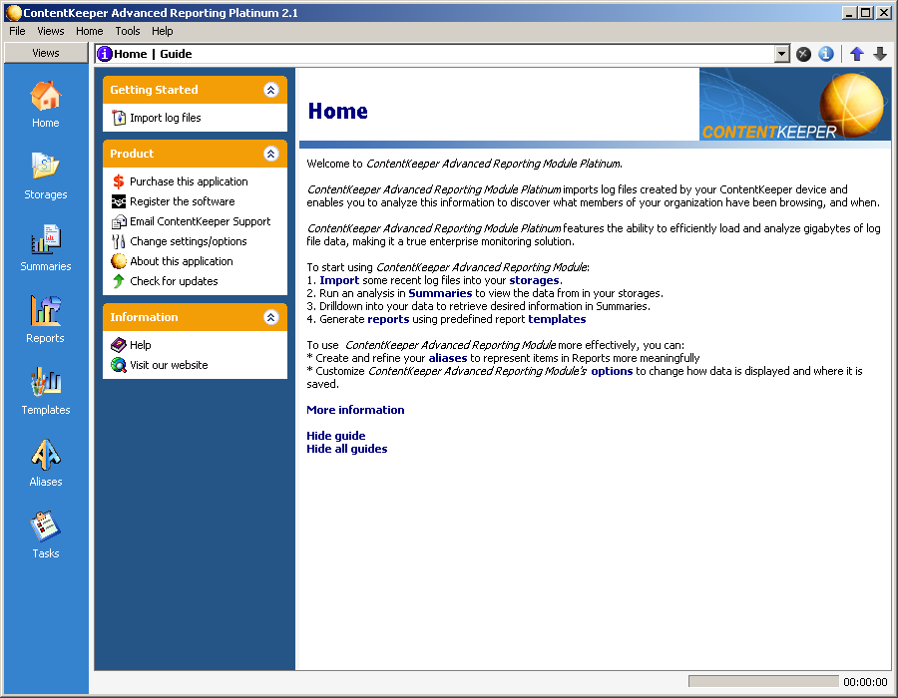Open the Home menu
898x698 pixels.
[90, 31]
